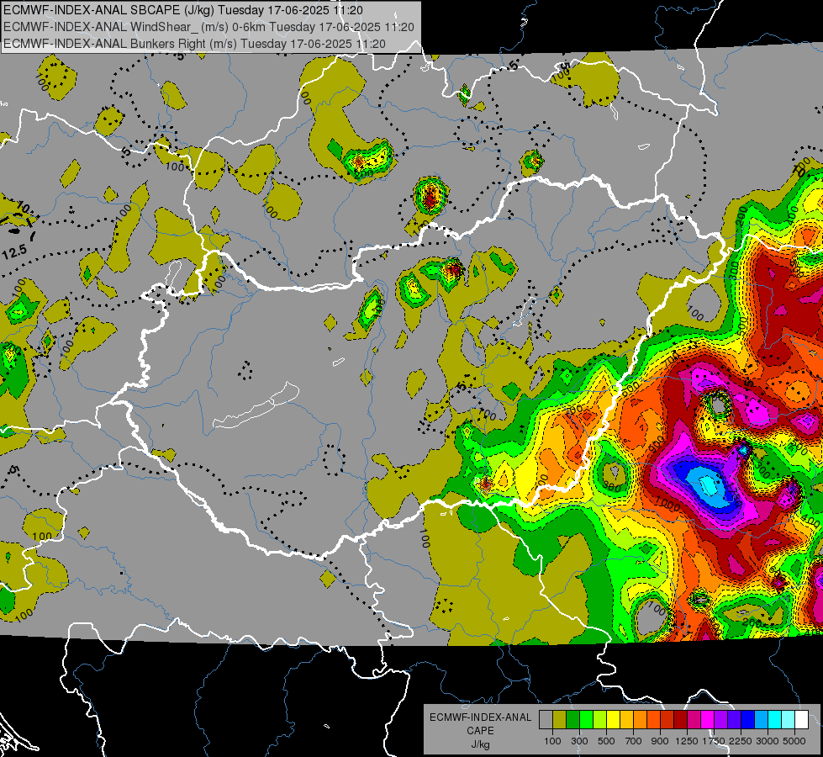
Task: Click the olive legend swatch after 100
Action: [x=559, y=719]
